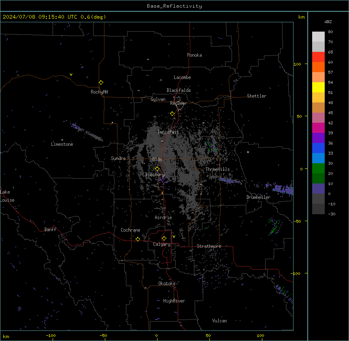Viewport: 349px width, 341px height.
Task: Click the Ponoka city label
Action: pos(194,55)
